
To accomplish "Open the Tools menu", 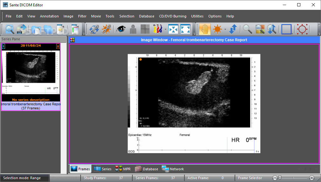I will coord(110,16).
